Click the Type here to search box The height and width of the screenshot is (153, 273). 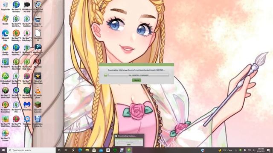coord(31,150)
